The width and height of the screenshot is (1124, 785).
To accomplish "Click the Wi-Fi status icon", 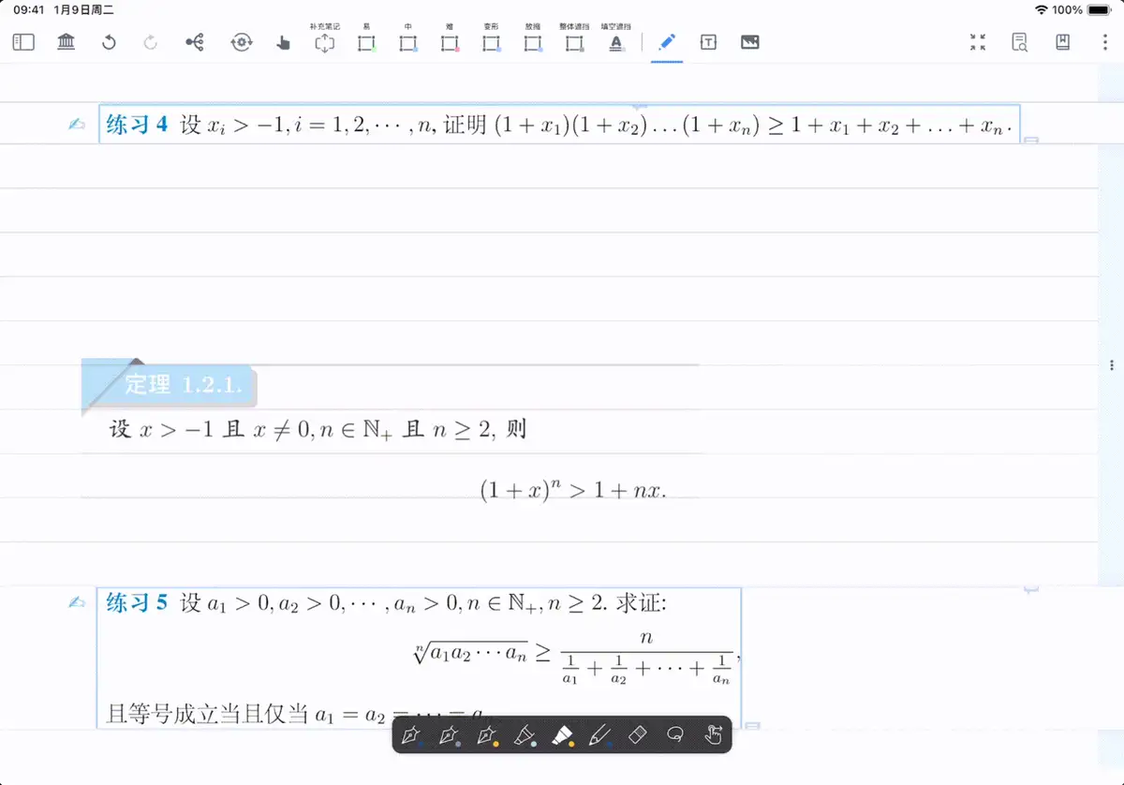I will pos(1041,9).
